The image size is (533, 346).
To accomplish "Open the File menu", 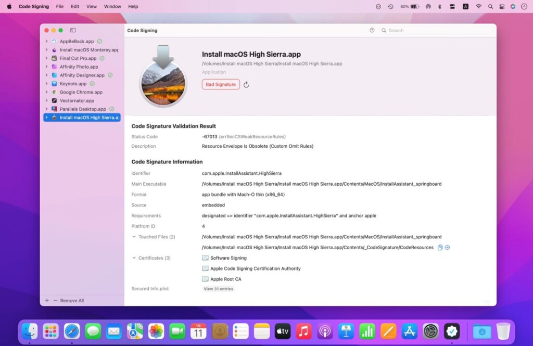I will pyautogui.click(x=59, y=6).
